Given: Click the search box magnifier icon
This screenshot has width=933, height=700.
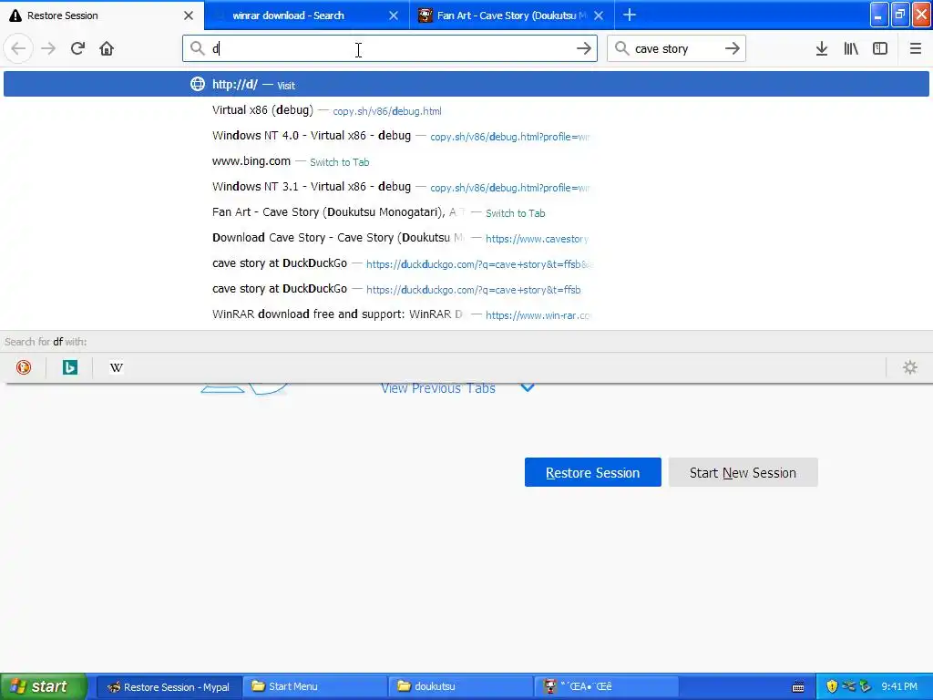Looking at the screenshot, I should (x=621, y=48).
